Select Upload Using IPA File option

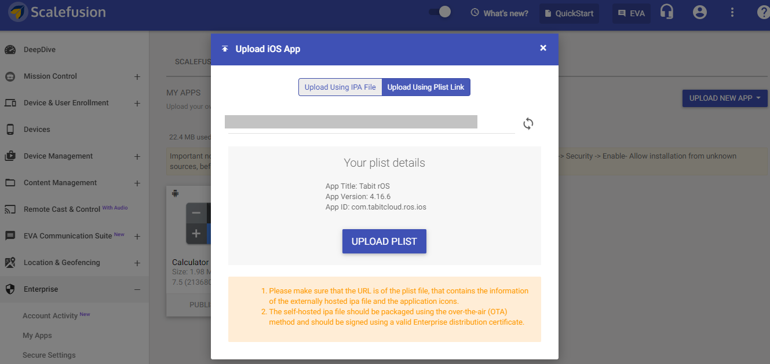[x=340, y=87]
